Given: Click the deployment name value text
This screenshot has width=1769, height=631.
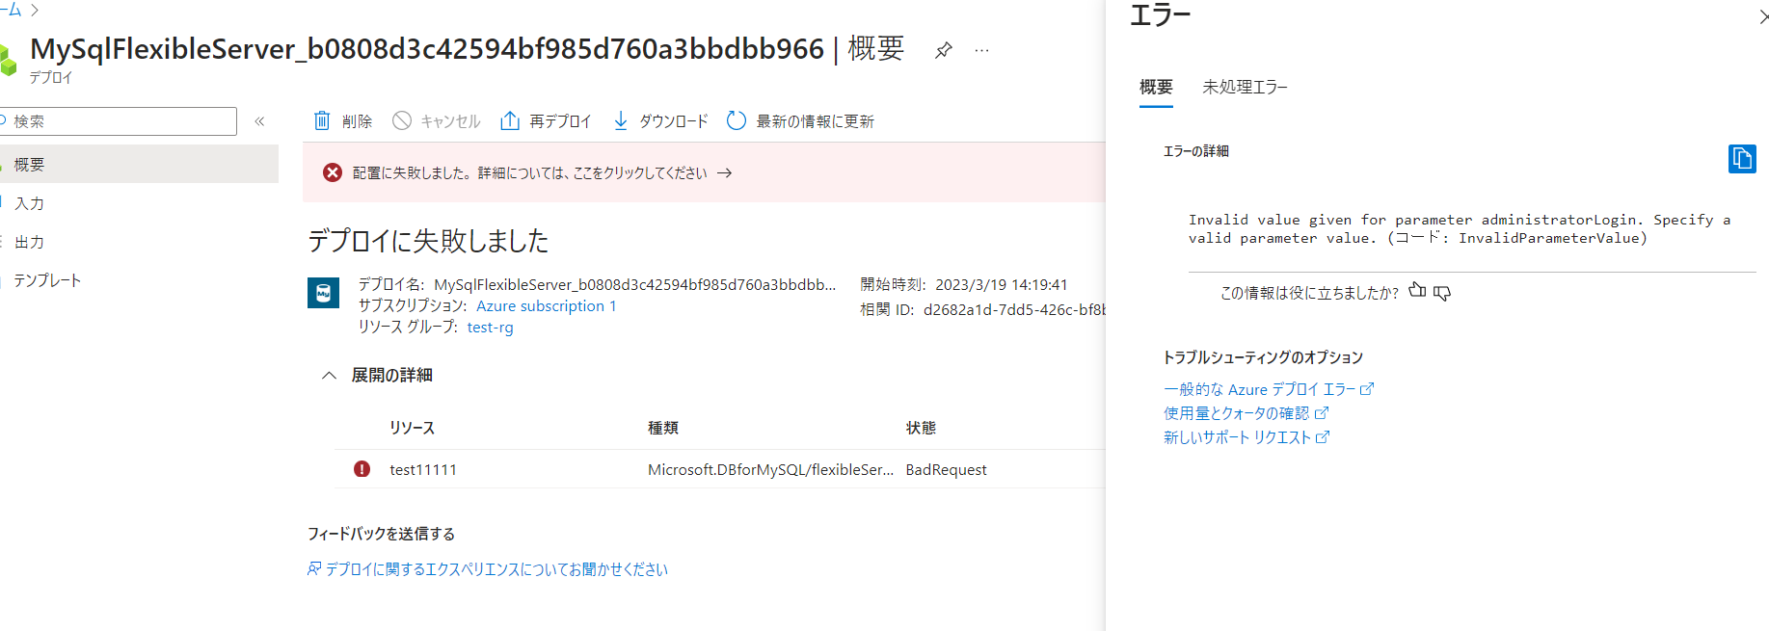Looking at the screenshot, I should [x=634, y=284].
